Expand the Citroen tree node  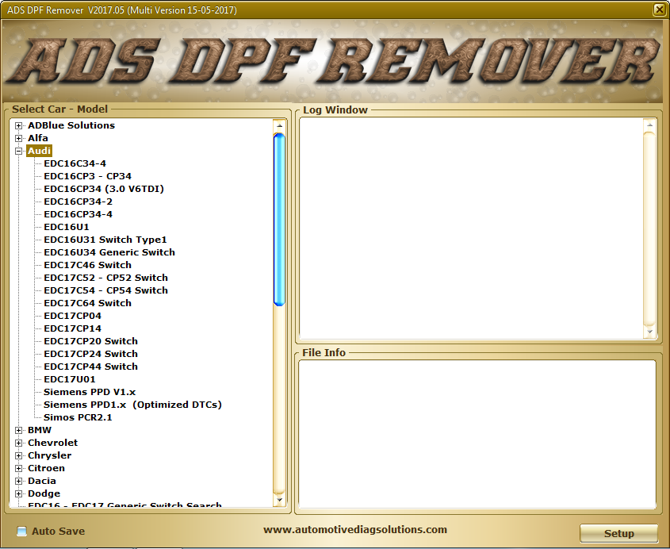[x=18, y=469]
